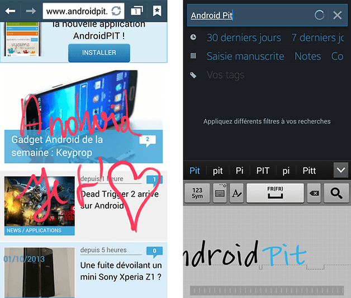This screenshot has height=298, width=351.
Task: Choose lowercase suggestion pit
Action: [x=217, y=171]
